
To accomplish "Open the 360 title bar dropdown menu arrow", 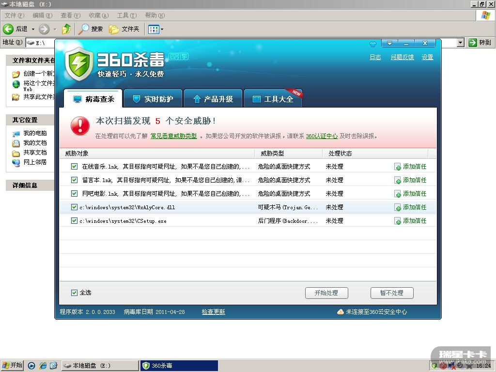I will click(x=389, y=43).
